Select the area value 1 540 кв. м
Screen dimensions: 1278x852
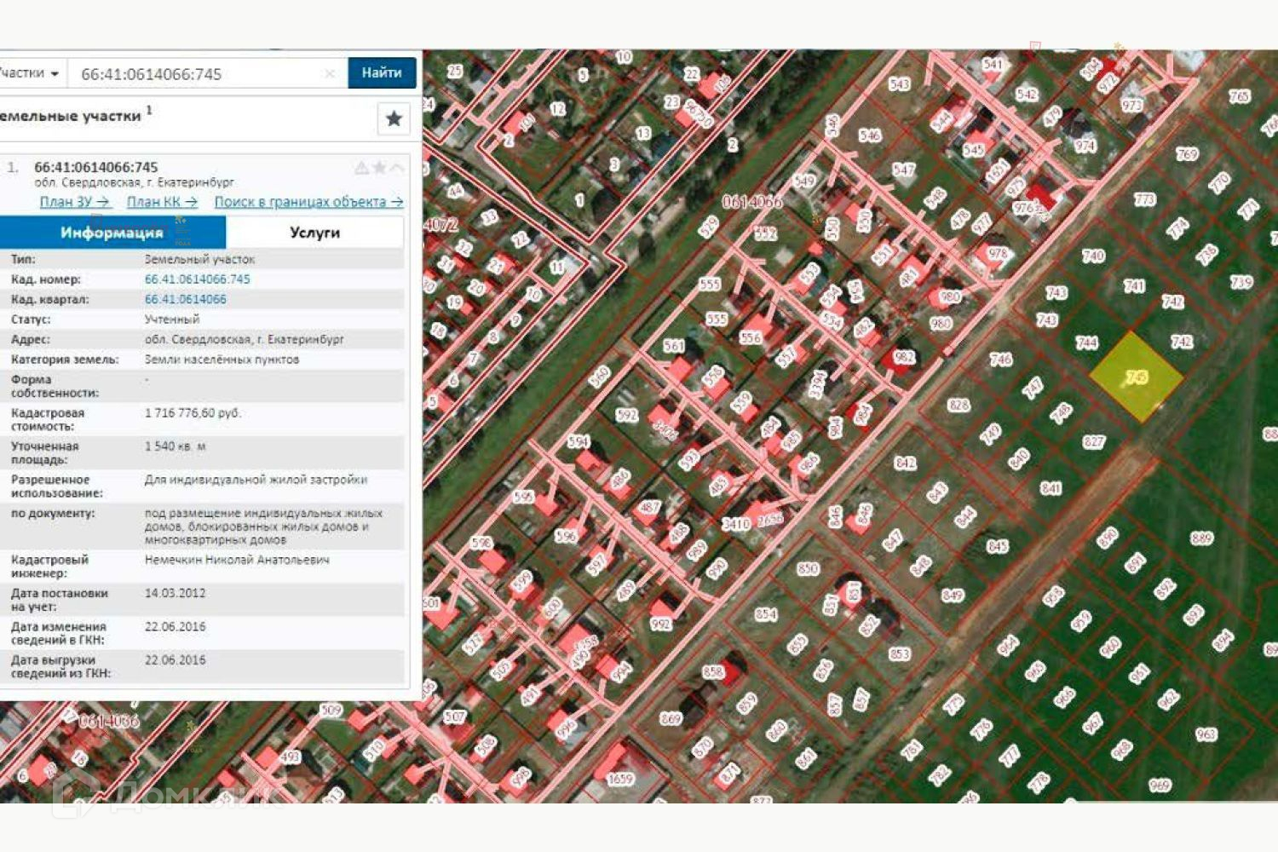pyautogui.click(x=175, y=446)
